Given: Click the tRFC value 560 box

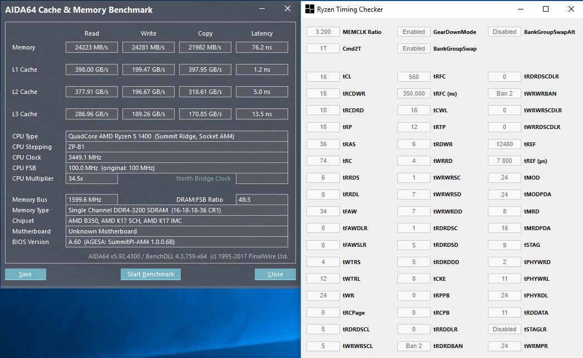Looking at the screenshot, I should (414, 77).
